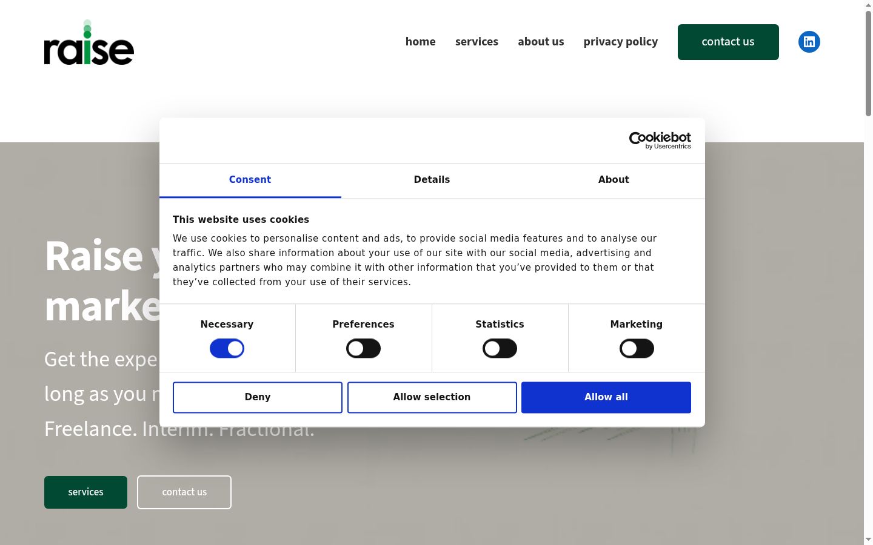This screenshot has width=873, height=545.
Task: Click 'Freelance. Interim. Fractional.' hero text
Action: (x=179, y=429)
